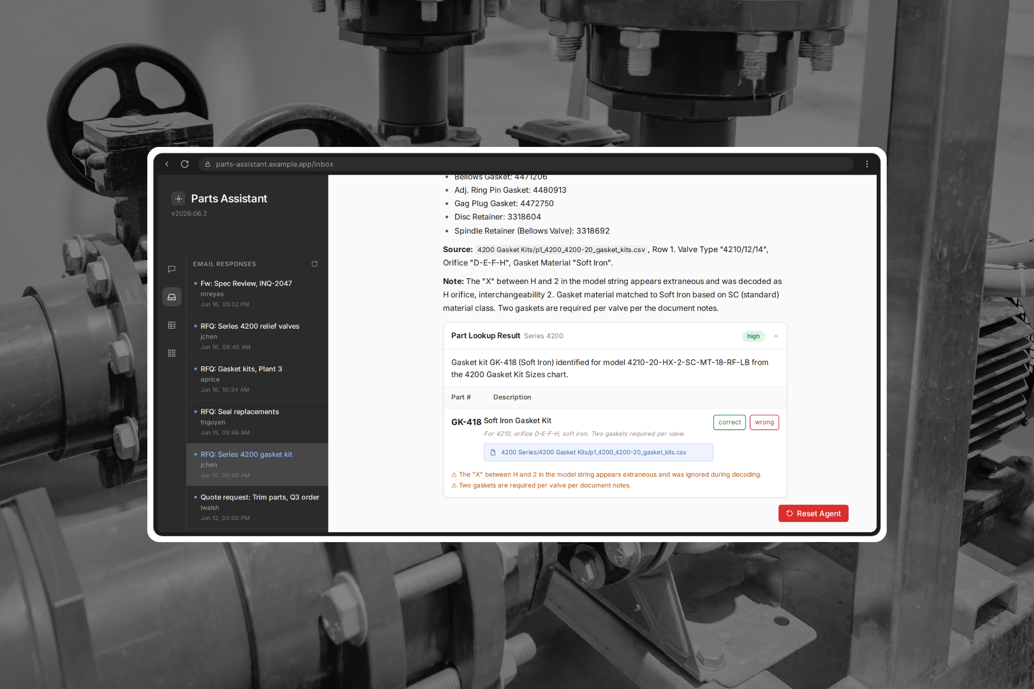Open the p1_4200_4200-20_gasket_kits.csv source file link
Viewport: 1034px width, 689px height.
pos(598,452)
